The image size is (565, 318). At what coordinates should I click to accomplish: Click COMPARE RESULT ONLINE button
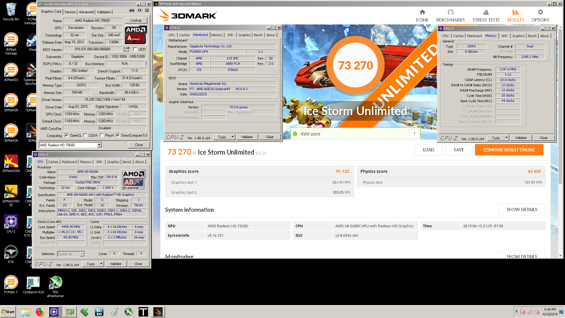[x=509, y=150]
